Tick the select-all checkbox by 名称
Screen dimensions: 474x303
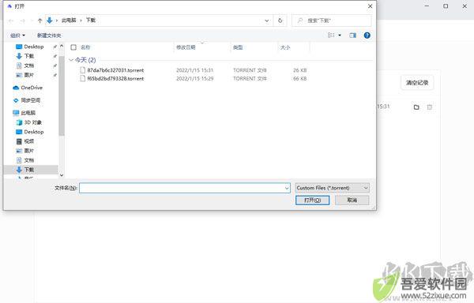tap(73, 47)
